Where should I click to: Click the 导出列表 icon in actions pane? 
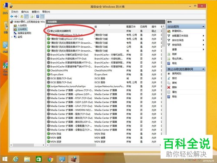coord(169,59)
